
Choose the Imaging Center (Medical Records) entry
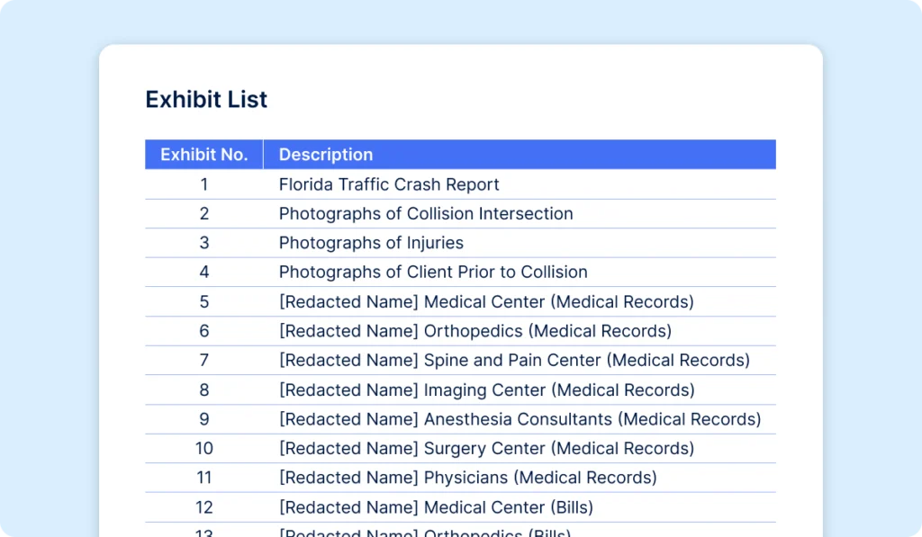pos(486,389)
